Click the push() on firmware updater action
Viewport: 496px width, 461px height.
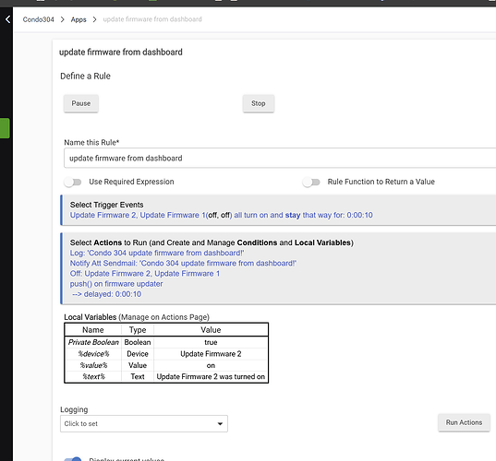116,284
